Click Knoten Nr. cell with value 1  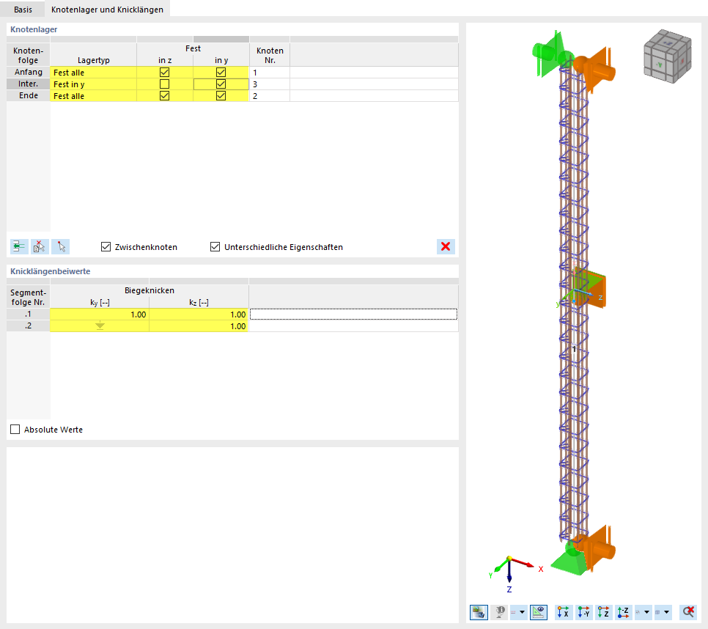(x=270, y=73)
